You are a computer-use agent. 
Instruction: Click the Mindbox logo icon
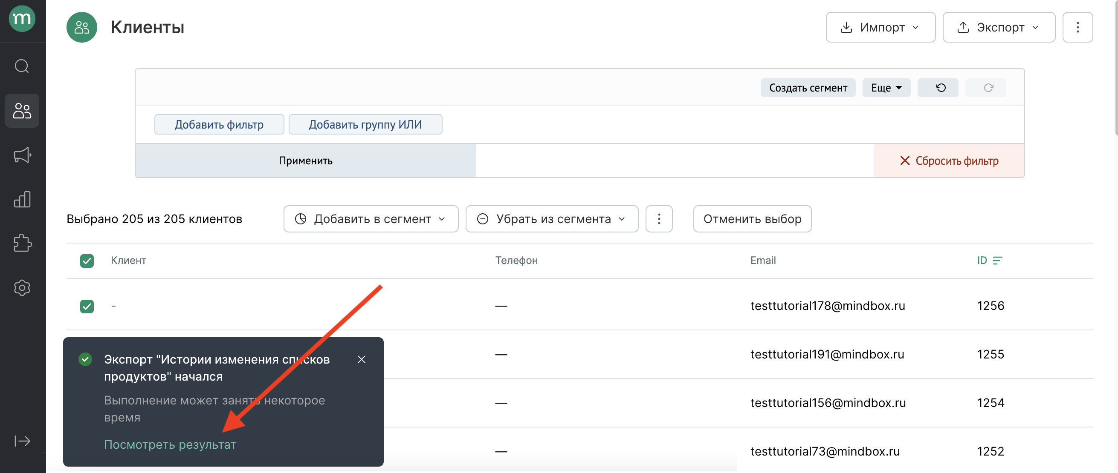(22, 19)
